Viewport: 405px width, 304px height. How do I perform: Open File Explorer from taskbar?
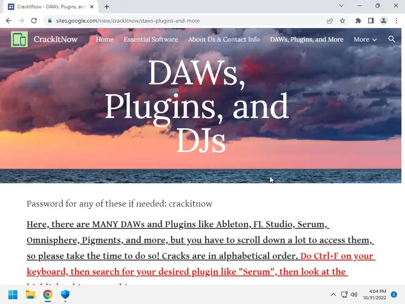click(x=30, y=294)
